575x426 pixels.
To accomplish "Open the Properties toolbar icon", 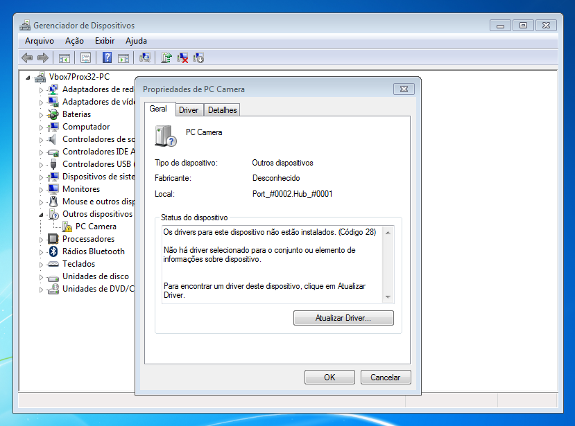I will 86,58.
